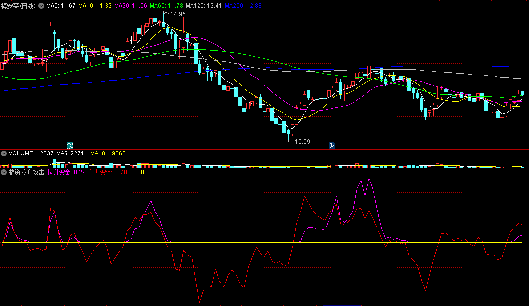The width and height of the screenshot is (529, 306).
Task: Select the MA5: 11.67 label
Action: pos(61,6)
